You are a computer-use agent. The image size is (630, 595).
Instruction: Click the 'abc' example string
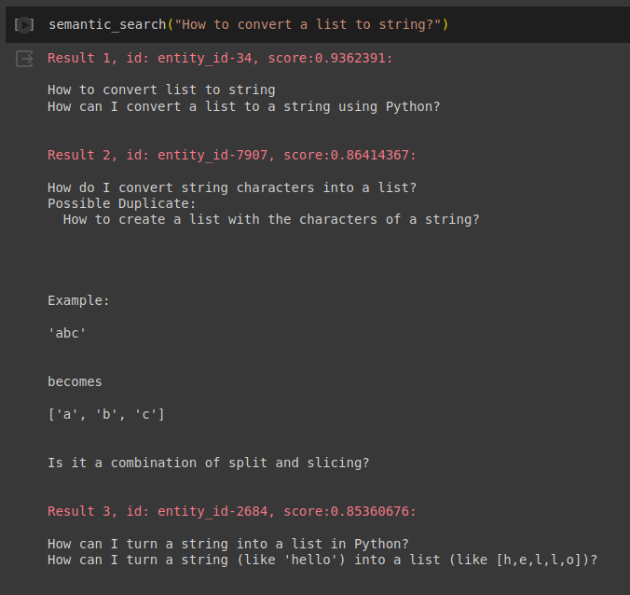[67, 333]
